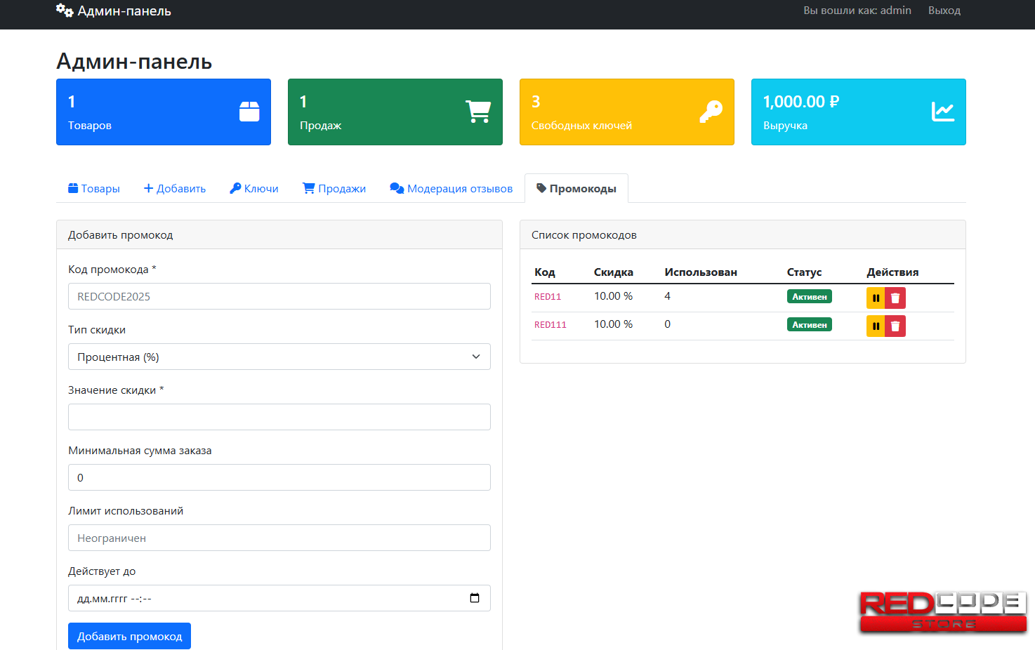
Task: Click the Значение скидки input field
Action: [x=279, y=417]
